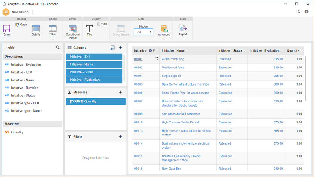Add a measure with plus icon
Screen dimensions: 314x177
pos(120,92)
